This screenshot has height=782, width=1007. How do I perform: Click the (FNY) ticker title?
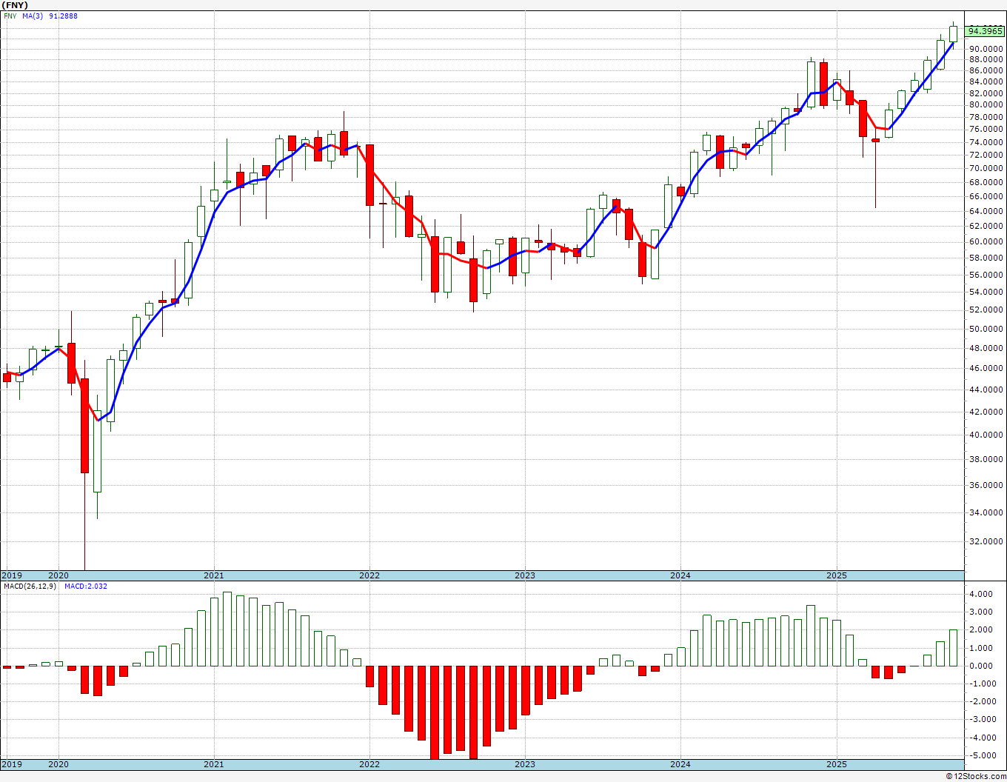tap(15, 5)
